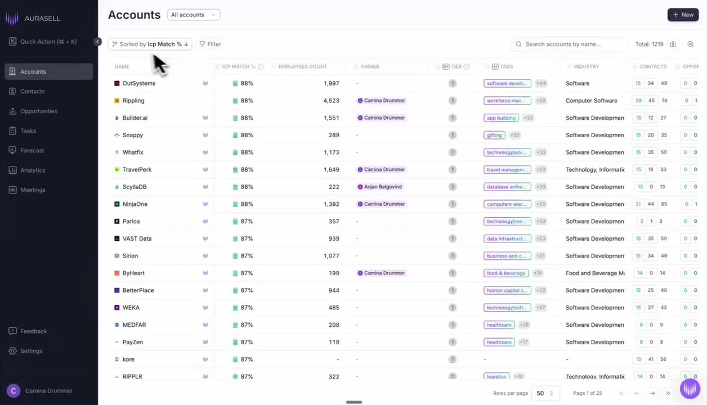Expand the +17 tags on PayZen
Image resolution: width=707 pixels, height=405 pixels.
tap(523, 342)
